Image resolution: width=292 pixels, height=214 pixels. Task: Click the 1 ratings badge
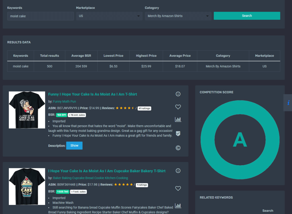pos(142,185)
